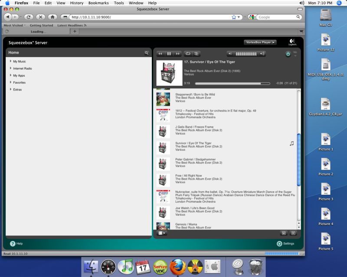Toggle shuffle mode in player
The image size is (347, 277).
(x=196, y=54)
